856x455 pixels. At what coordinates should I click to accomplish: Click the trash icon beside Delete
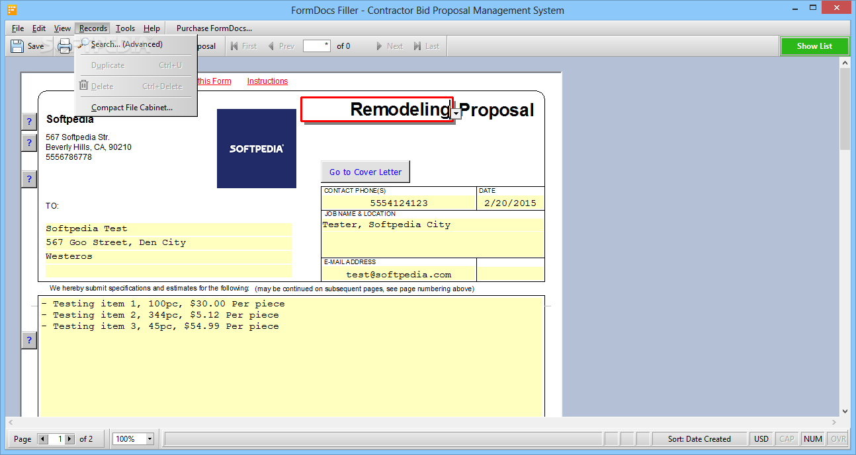[x=83, y=86]
